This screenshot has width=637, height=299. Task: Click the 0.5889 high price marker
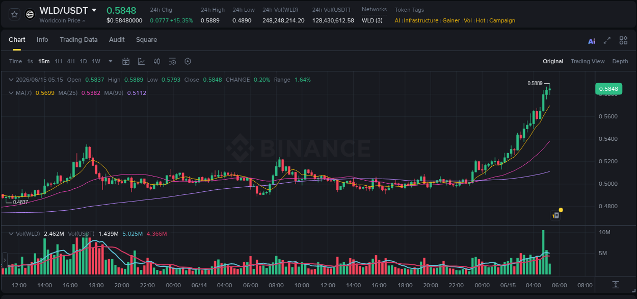(x=535, y=83)
